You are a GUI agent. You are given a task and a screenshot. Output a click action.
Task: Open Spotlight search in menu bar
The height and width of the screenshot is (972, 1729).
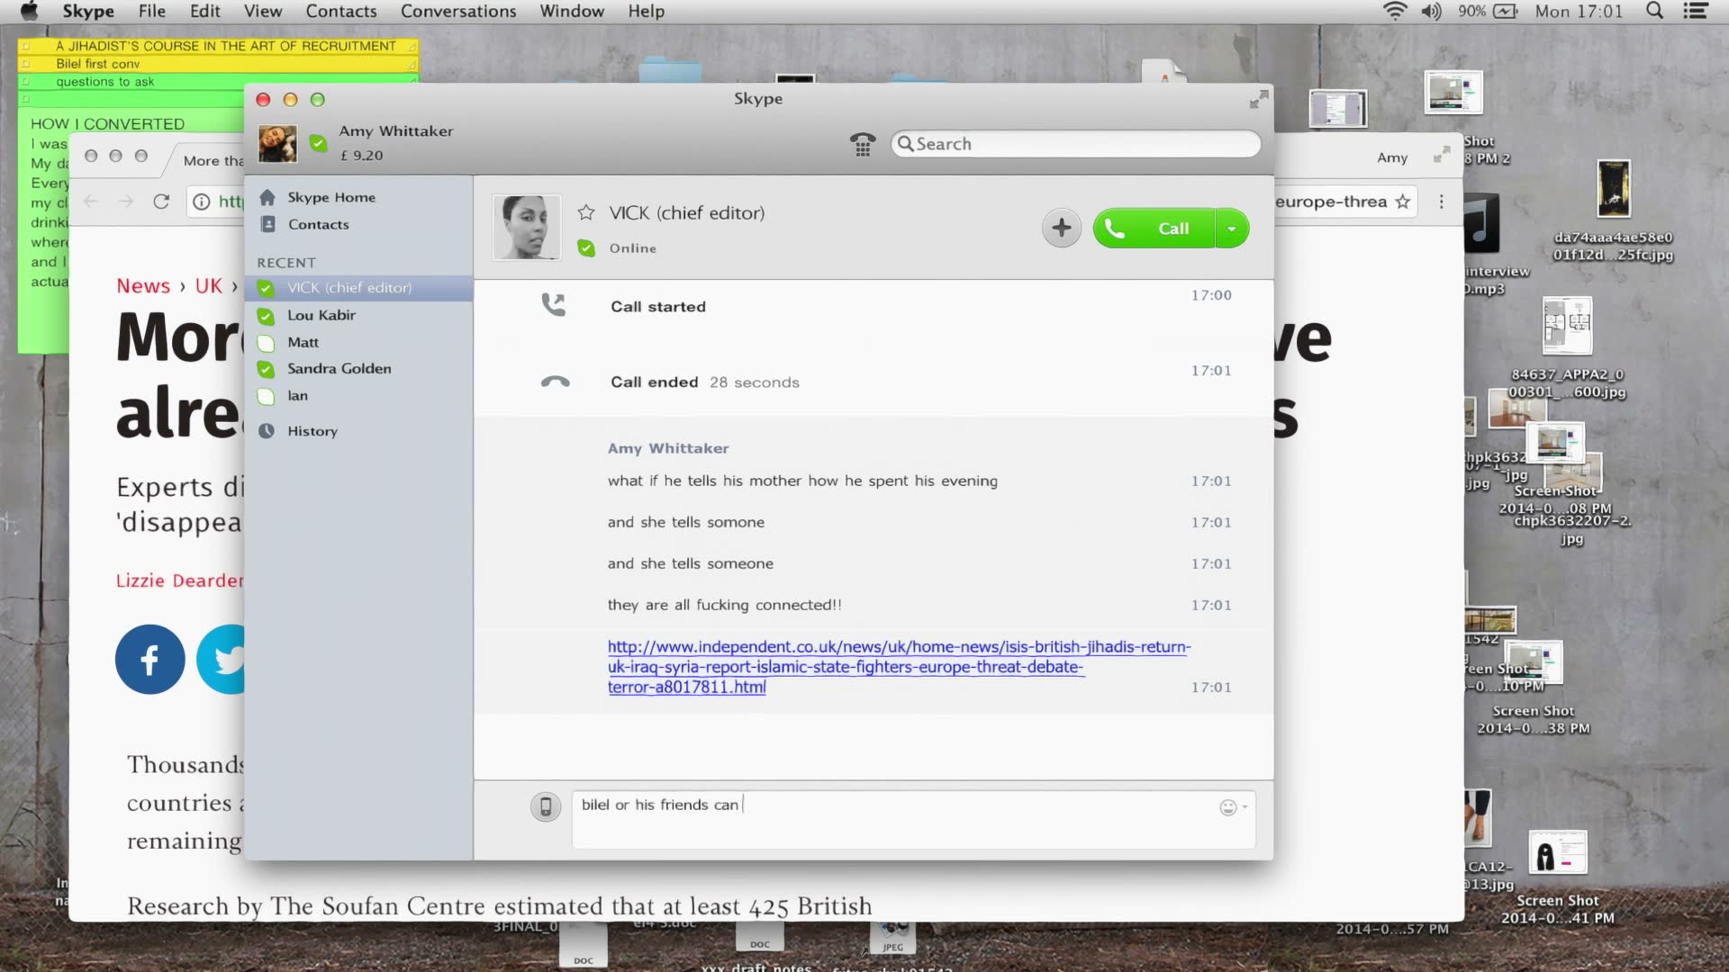point(1654,11)
